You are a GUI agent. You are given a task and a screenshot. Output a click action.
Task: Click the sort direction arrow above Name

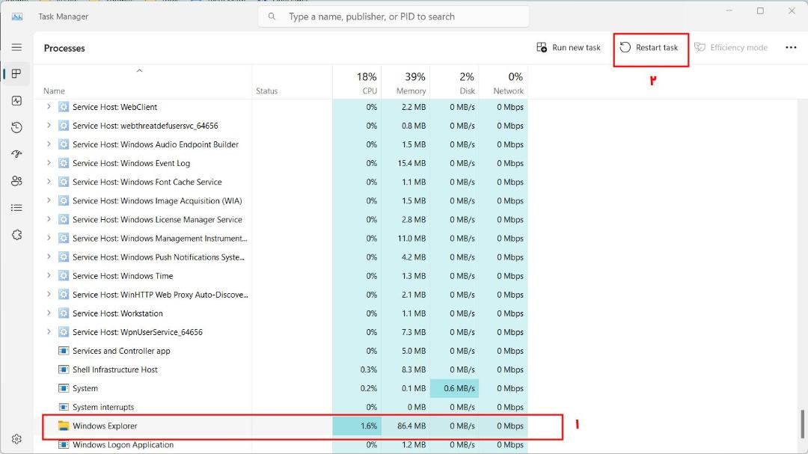click(x=139, y=70)
